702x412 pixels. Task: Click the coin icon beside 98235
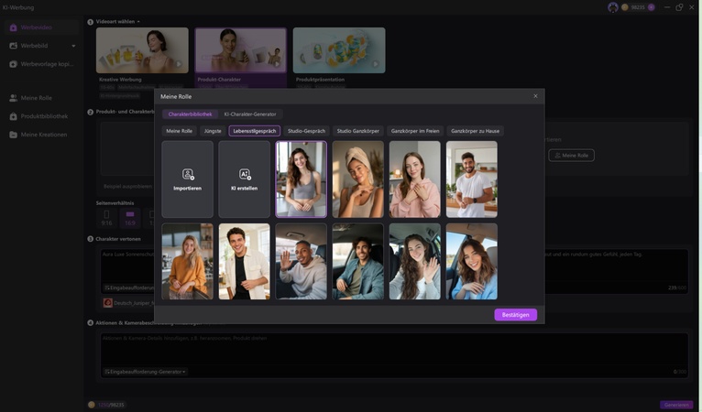tap(624, 7)
